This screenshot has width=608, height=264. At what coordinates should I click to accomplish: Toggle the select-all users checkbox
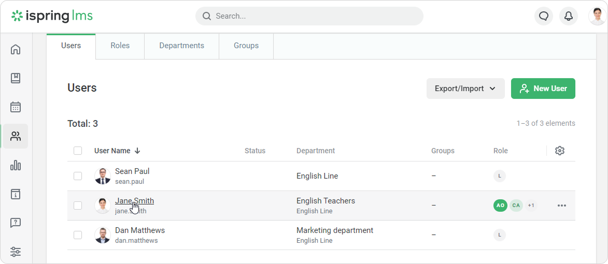pyautogui.click(x=78, y=151)
